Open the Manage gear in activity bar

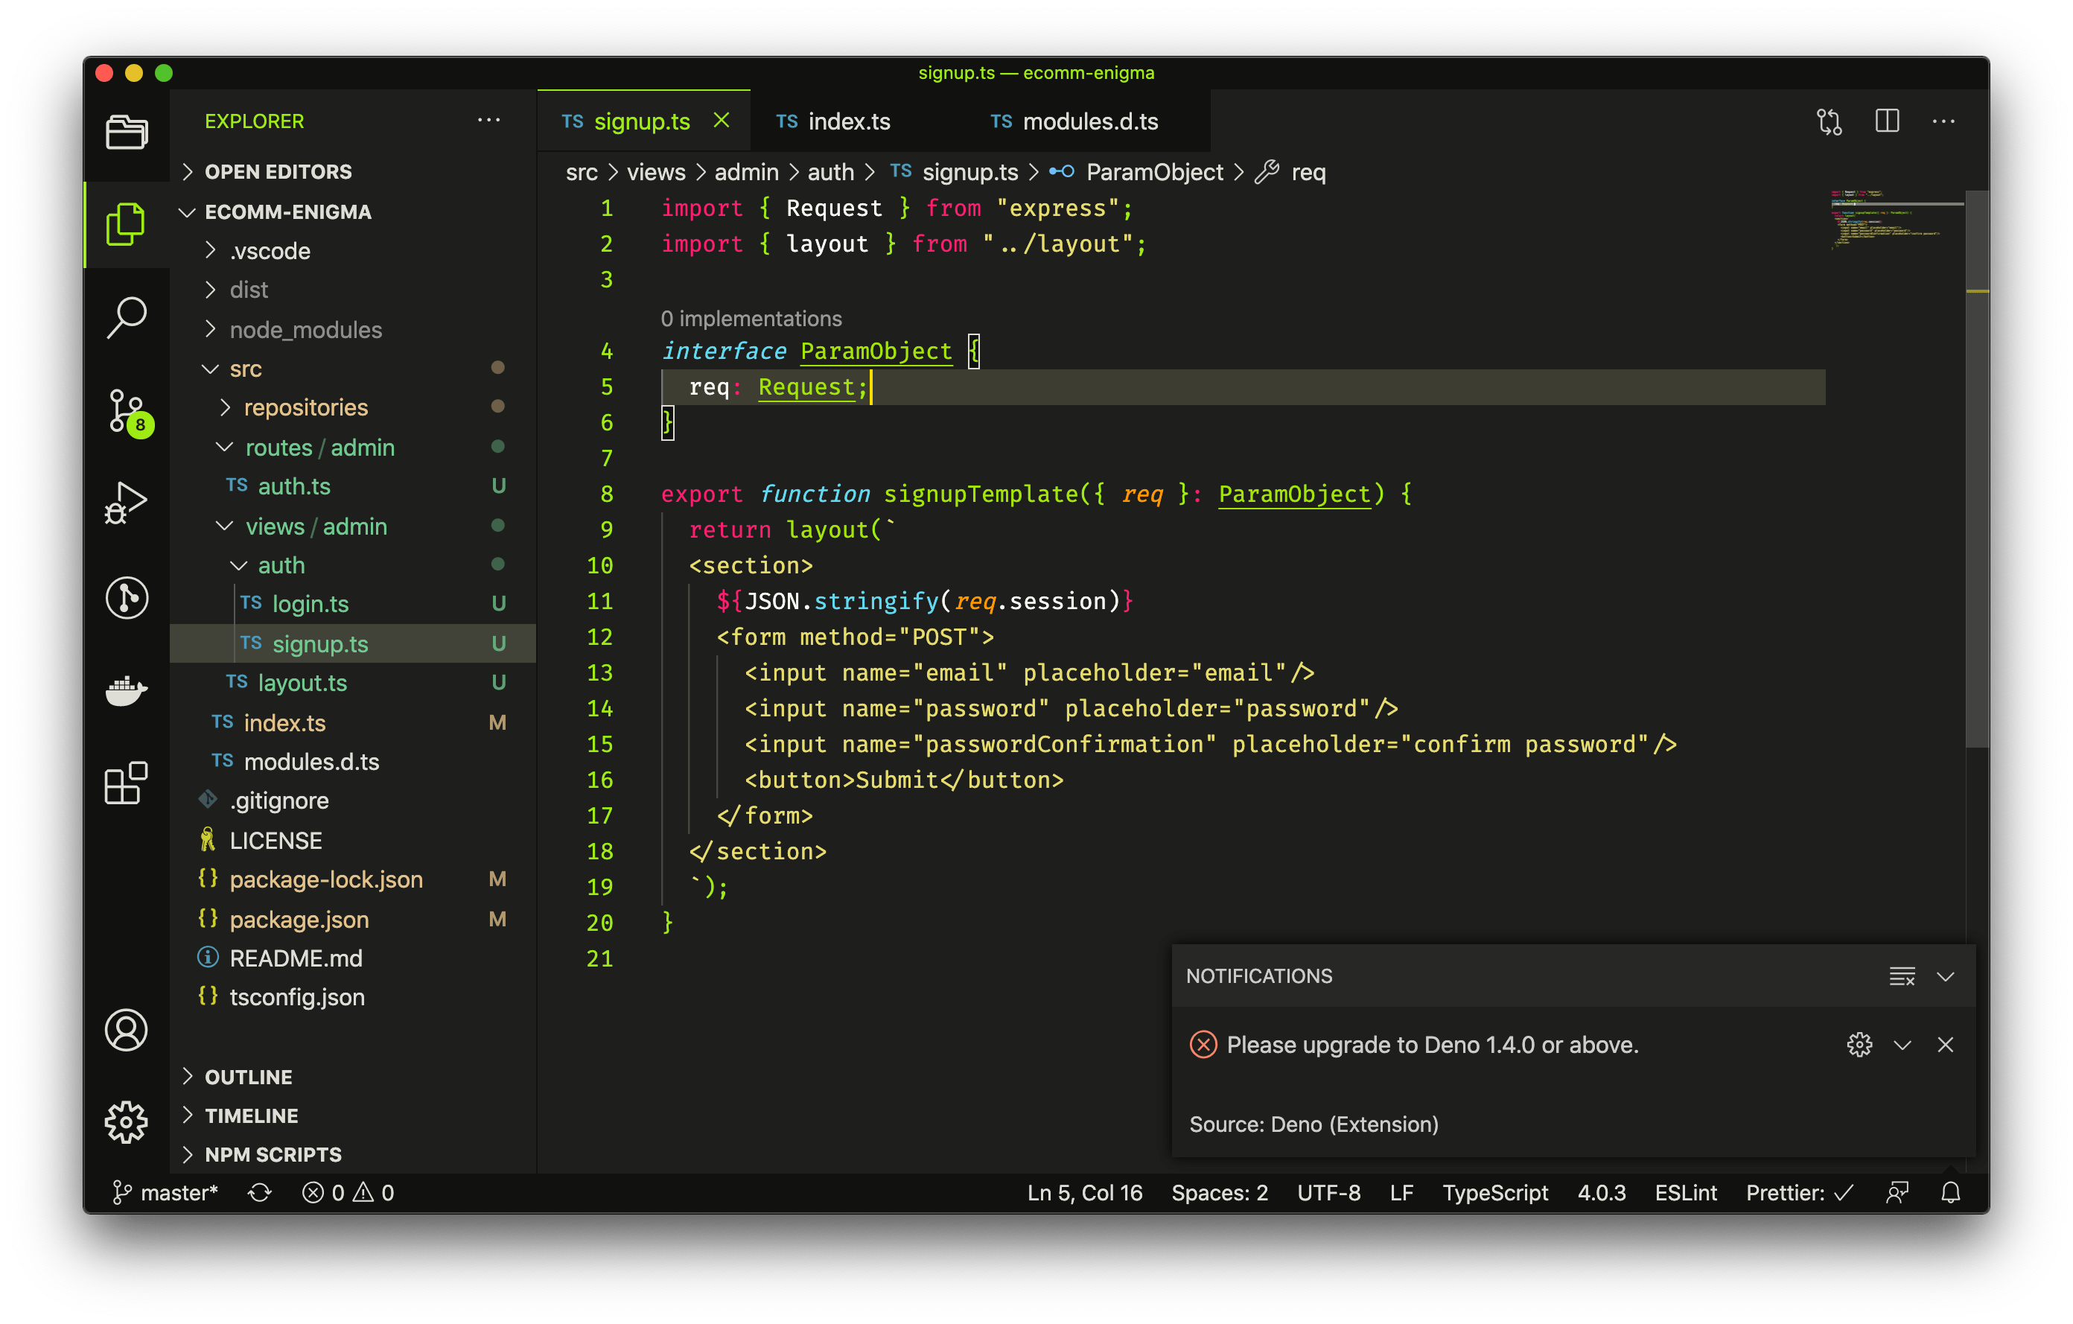pyautogui.click(x=127, y=1121)
